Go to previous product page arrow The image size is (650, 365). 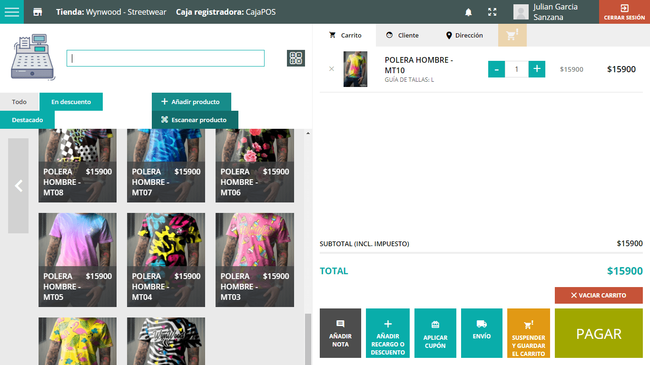point(18,186)
